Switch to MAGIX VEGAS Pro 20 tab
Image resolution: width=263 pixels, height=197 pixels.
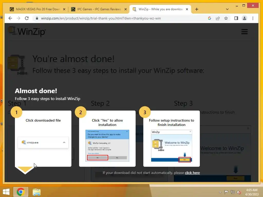[x=38, y=9]
